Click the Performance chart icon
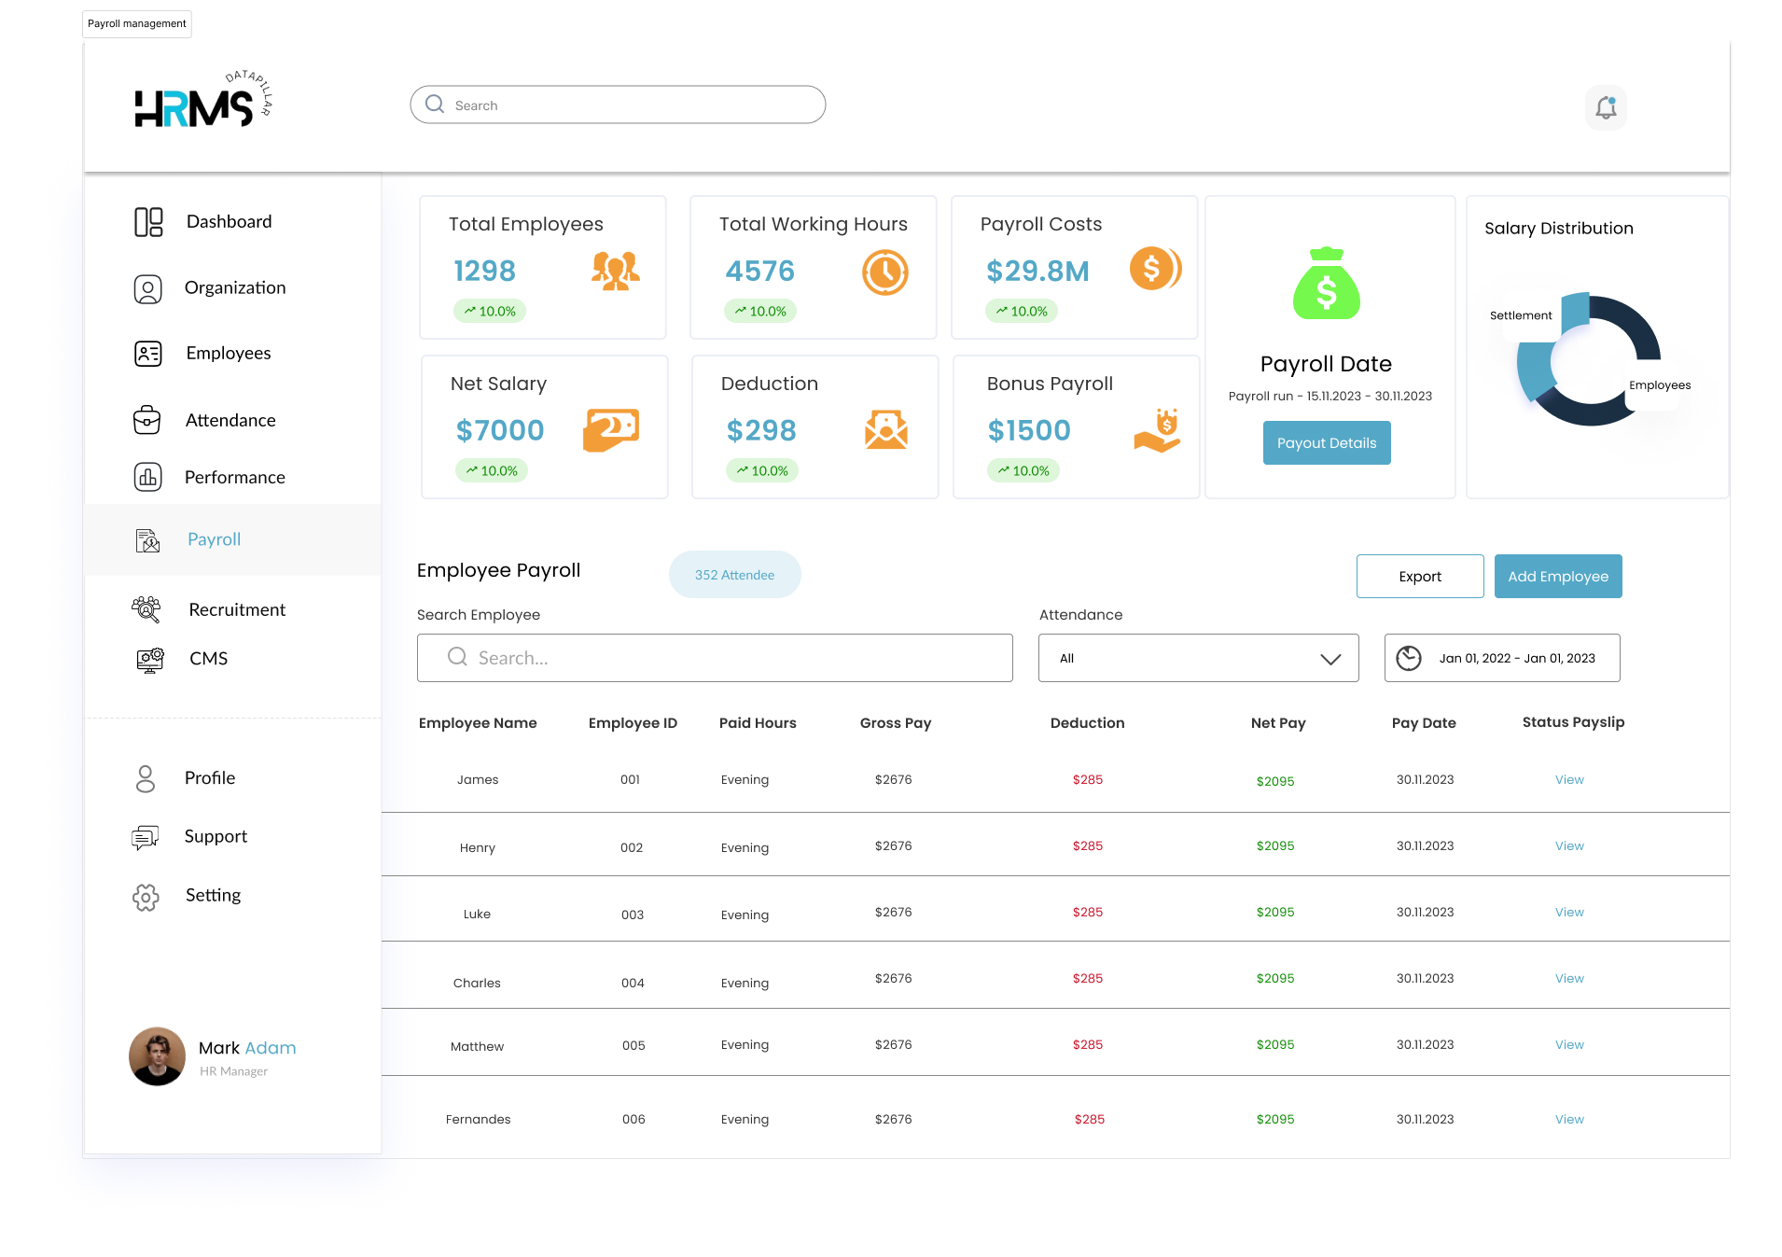Viewport: 1782px width, 1257px height. (147, 477)
